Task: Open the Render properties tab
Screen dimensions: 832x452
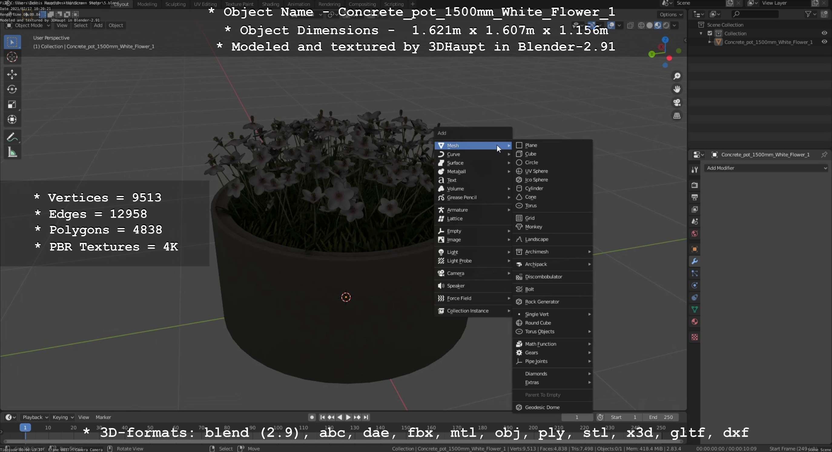Action: (695, 185)
